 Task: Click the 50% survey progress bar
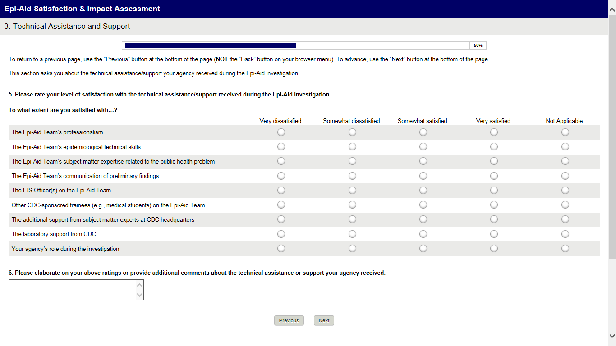coord(297,46)
